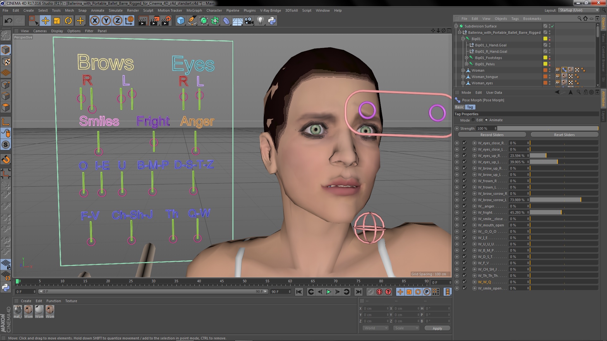This screenshot has width=607, height=341.
Task: Open material manager Create menu
Action: click(26, 301)
